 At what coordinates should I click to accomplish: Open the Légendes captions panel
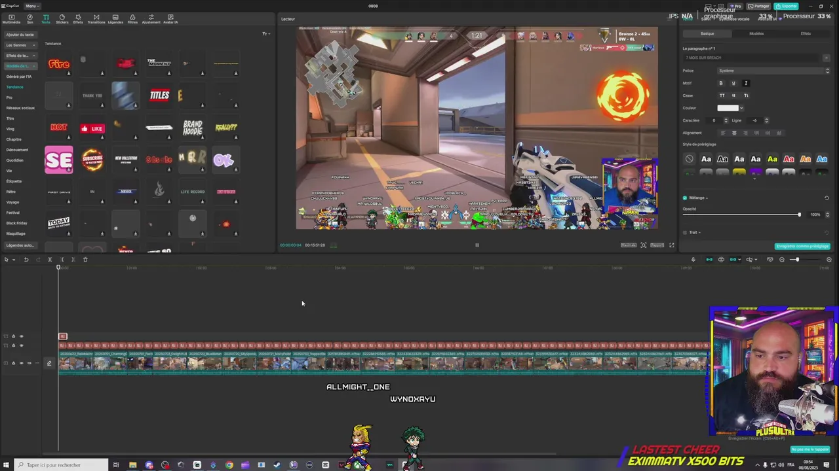115,19
